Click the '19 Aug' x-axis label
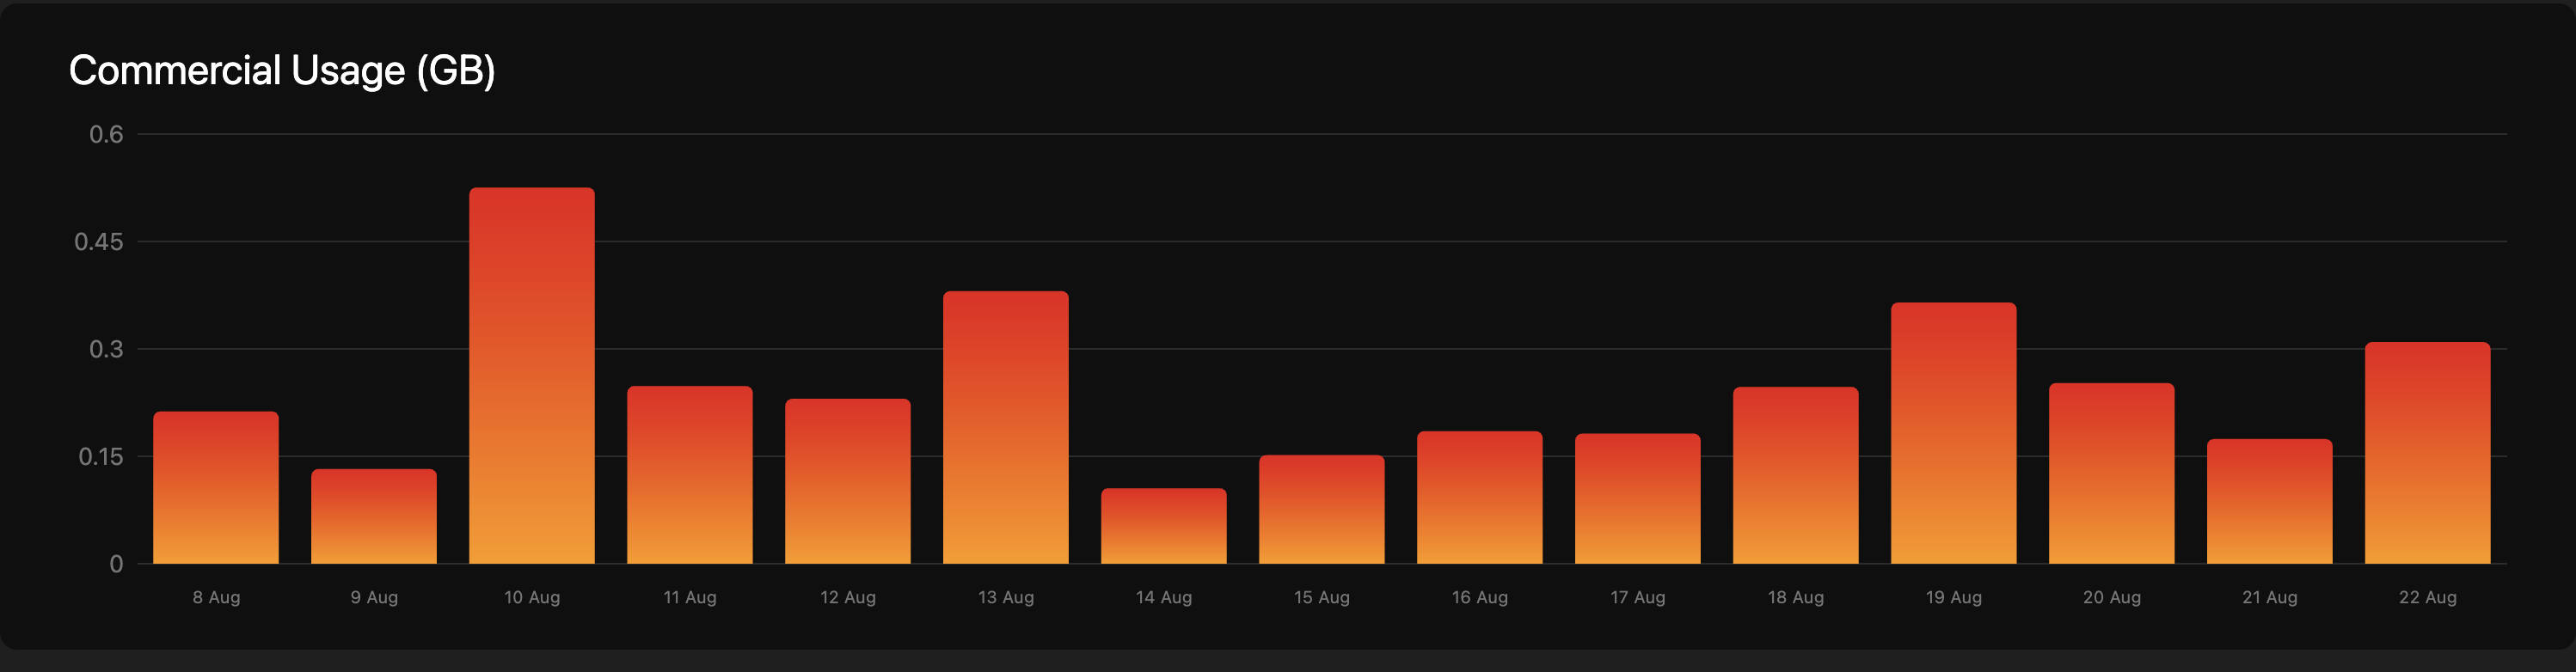This screenshot has width=2576, height=672. pyautogui.click(x=1954, y=597)
